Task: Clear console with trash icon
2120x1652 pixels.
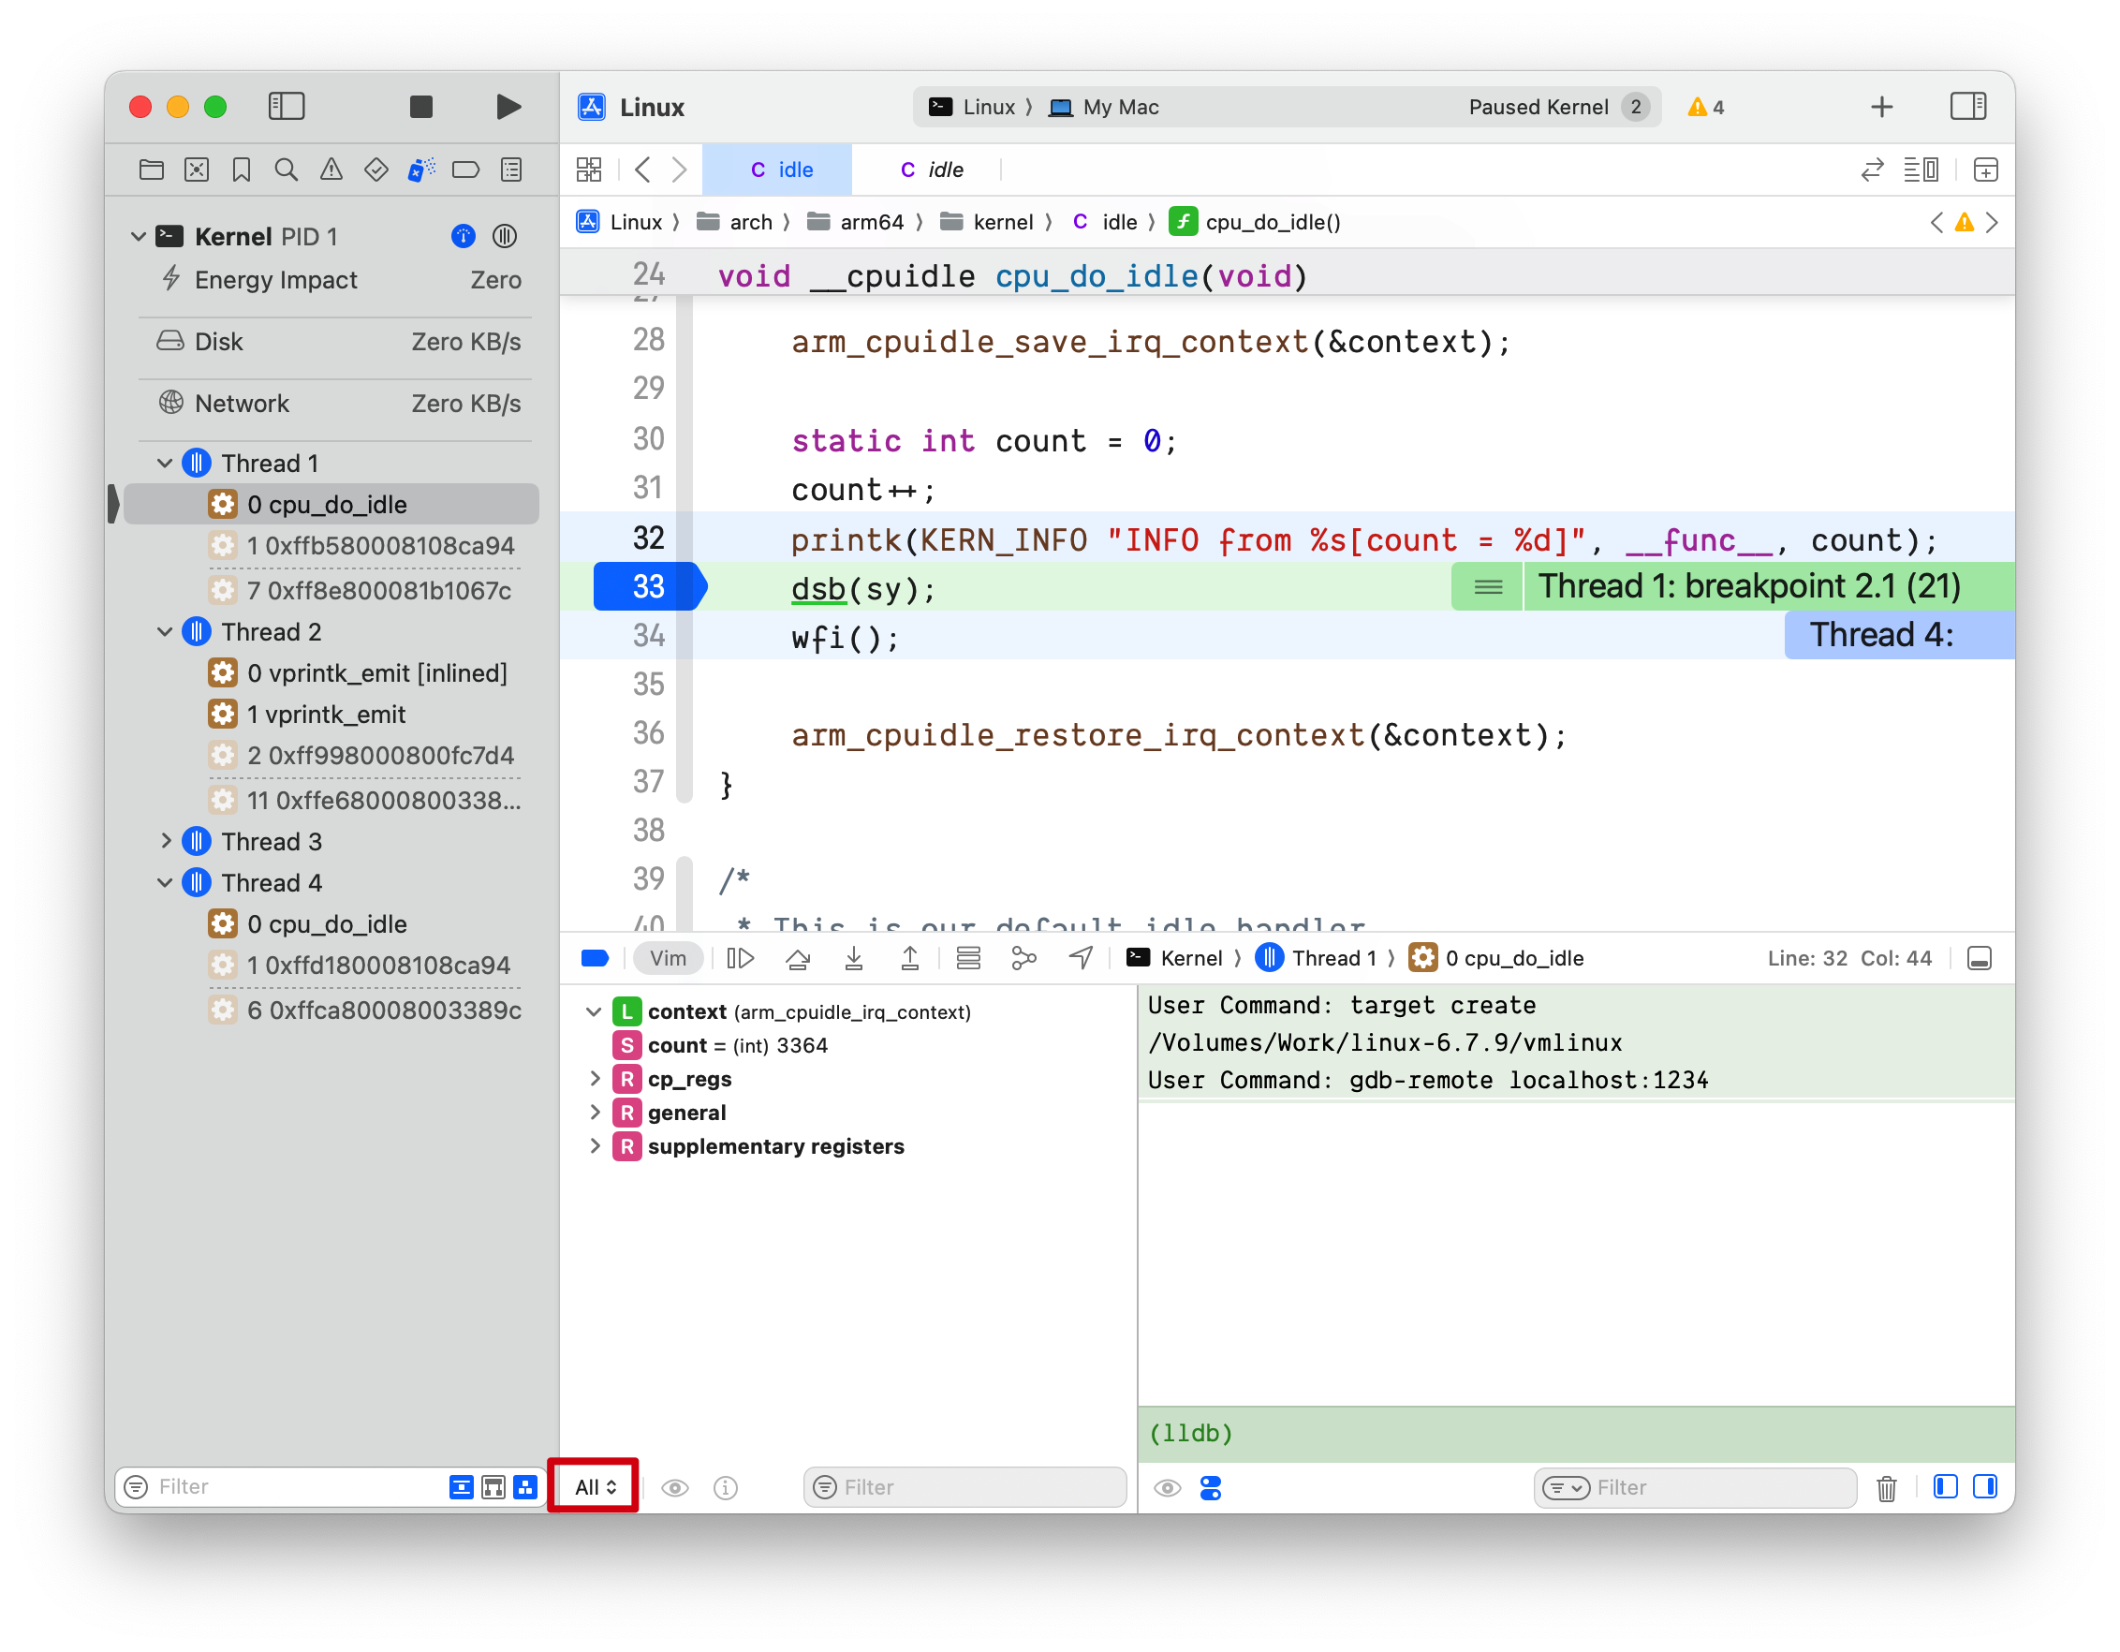Action: coord(1886,1488)
